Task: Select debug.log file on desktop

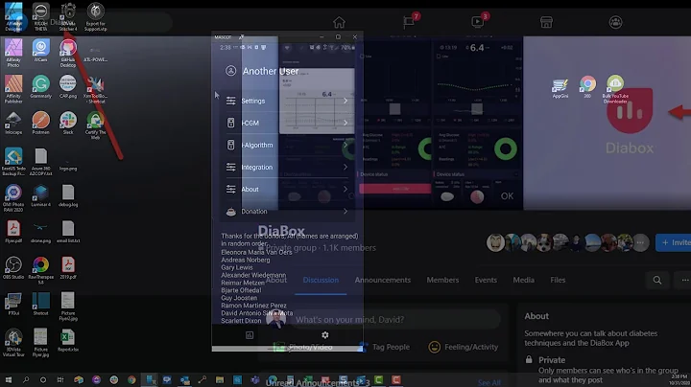Action: [68, 195]
